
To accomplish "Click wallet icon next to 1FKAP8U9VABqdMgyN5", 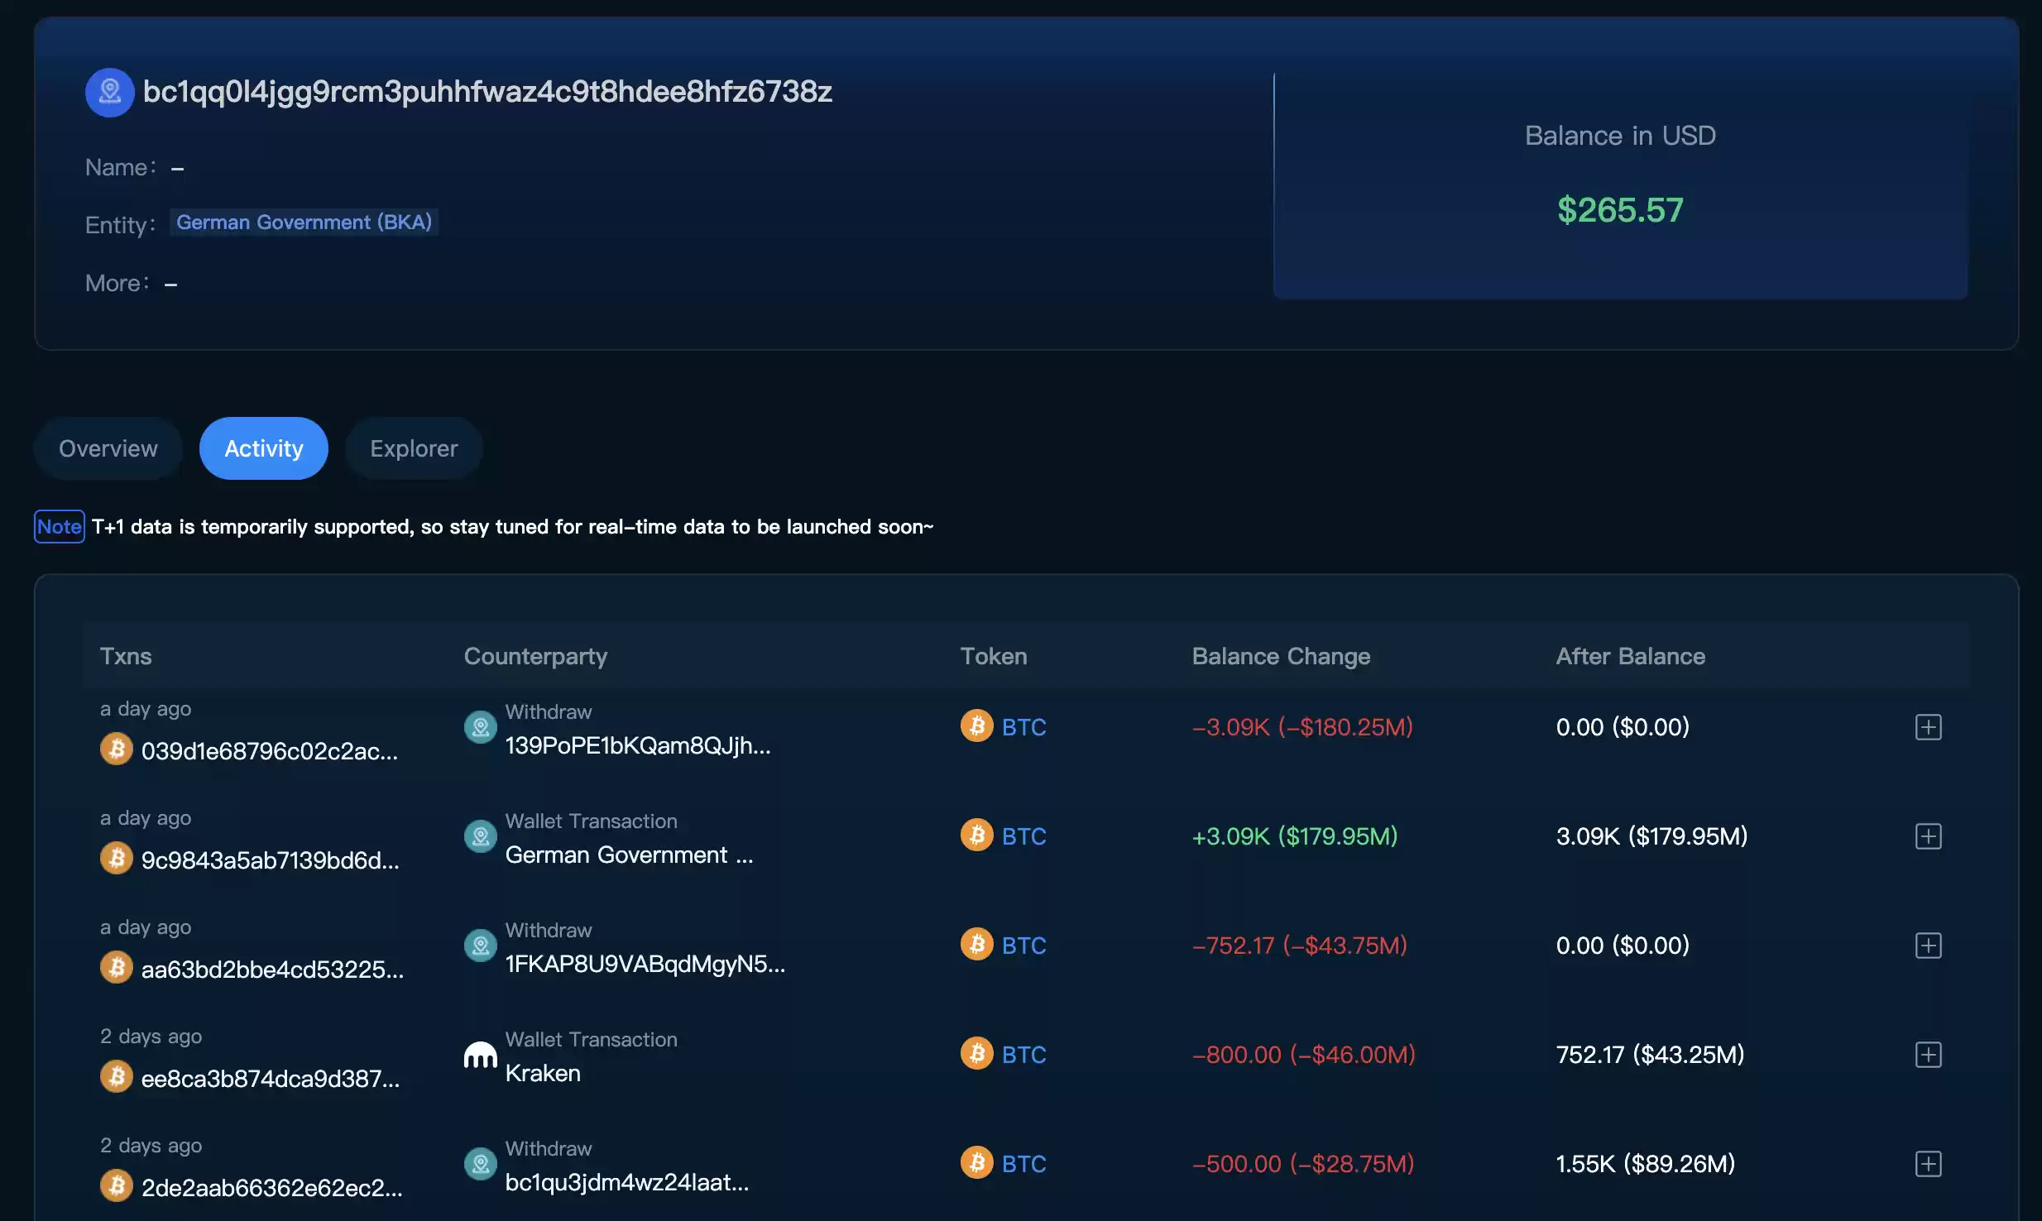I will coord(480,946).
